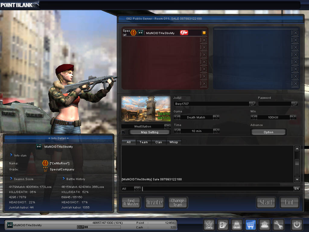Click the GW badge beside MisNOIDTHeStroMy

coord(184,33)
